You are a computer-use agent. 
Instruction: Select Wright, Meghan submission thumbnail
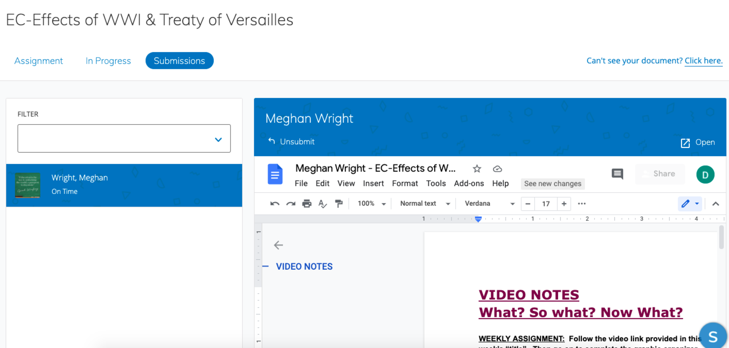(27, 185)
